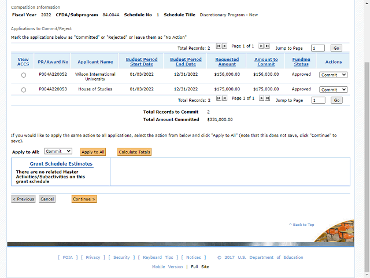Screen dimensions: 370x278
Task: Sort by Applicant Name column
Action: [95, 62]
